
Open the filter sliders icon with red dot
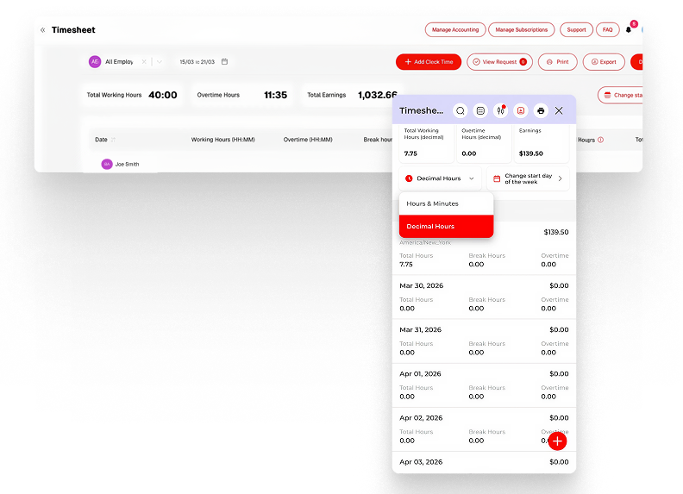[x=500, y=110]
